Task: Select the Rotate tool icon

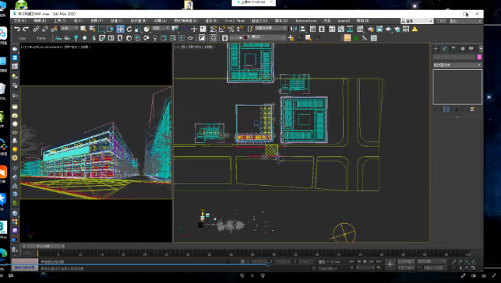Action: pyautogui.click(x=129, y=29)
